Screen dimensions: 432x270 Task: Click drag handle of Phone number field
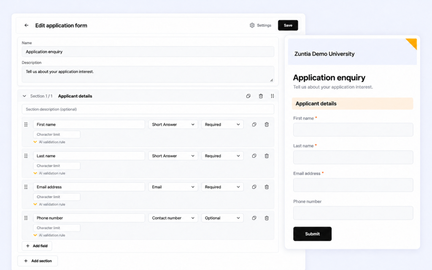pos(26,218)
